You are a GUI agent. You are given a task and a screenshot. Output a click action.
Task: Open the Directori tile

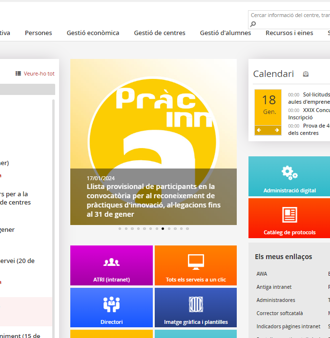point(112,308)
